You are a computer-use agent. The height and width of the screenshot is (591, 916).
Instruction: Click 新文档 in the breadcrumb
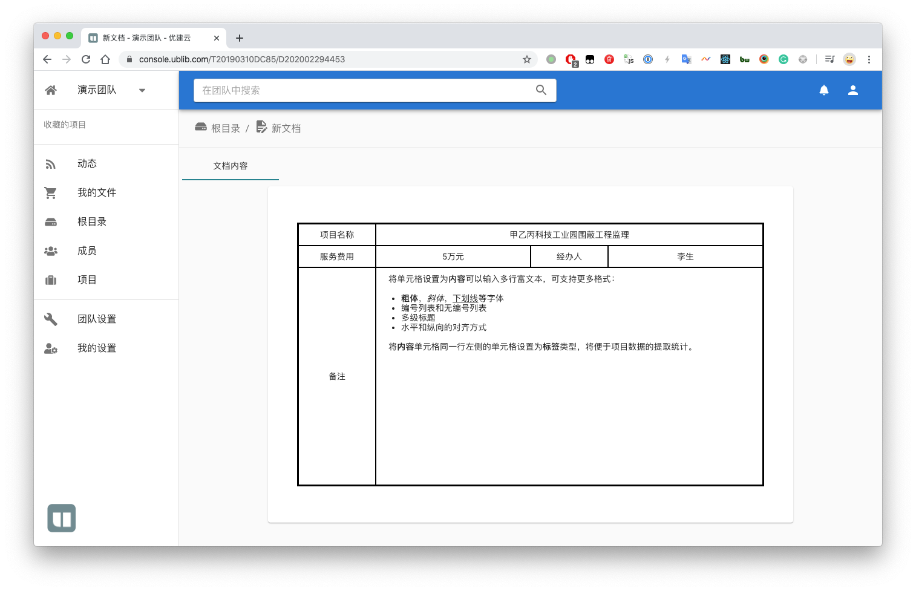[x=286, y=128]
